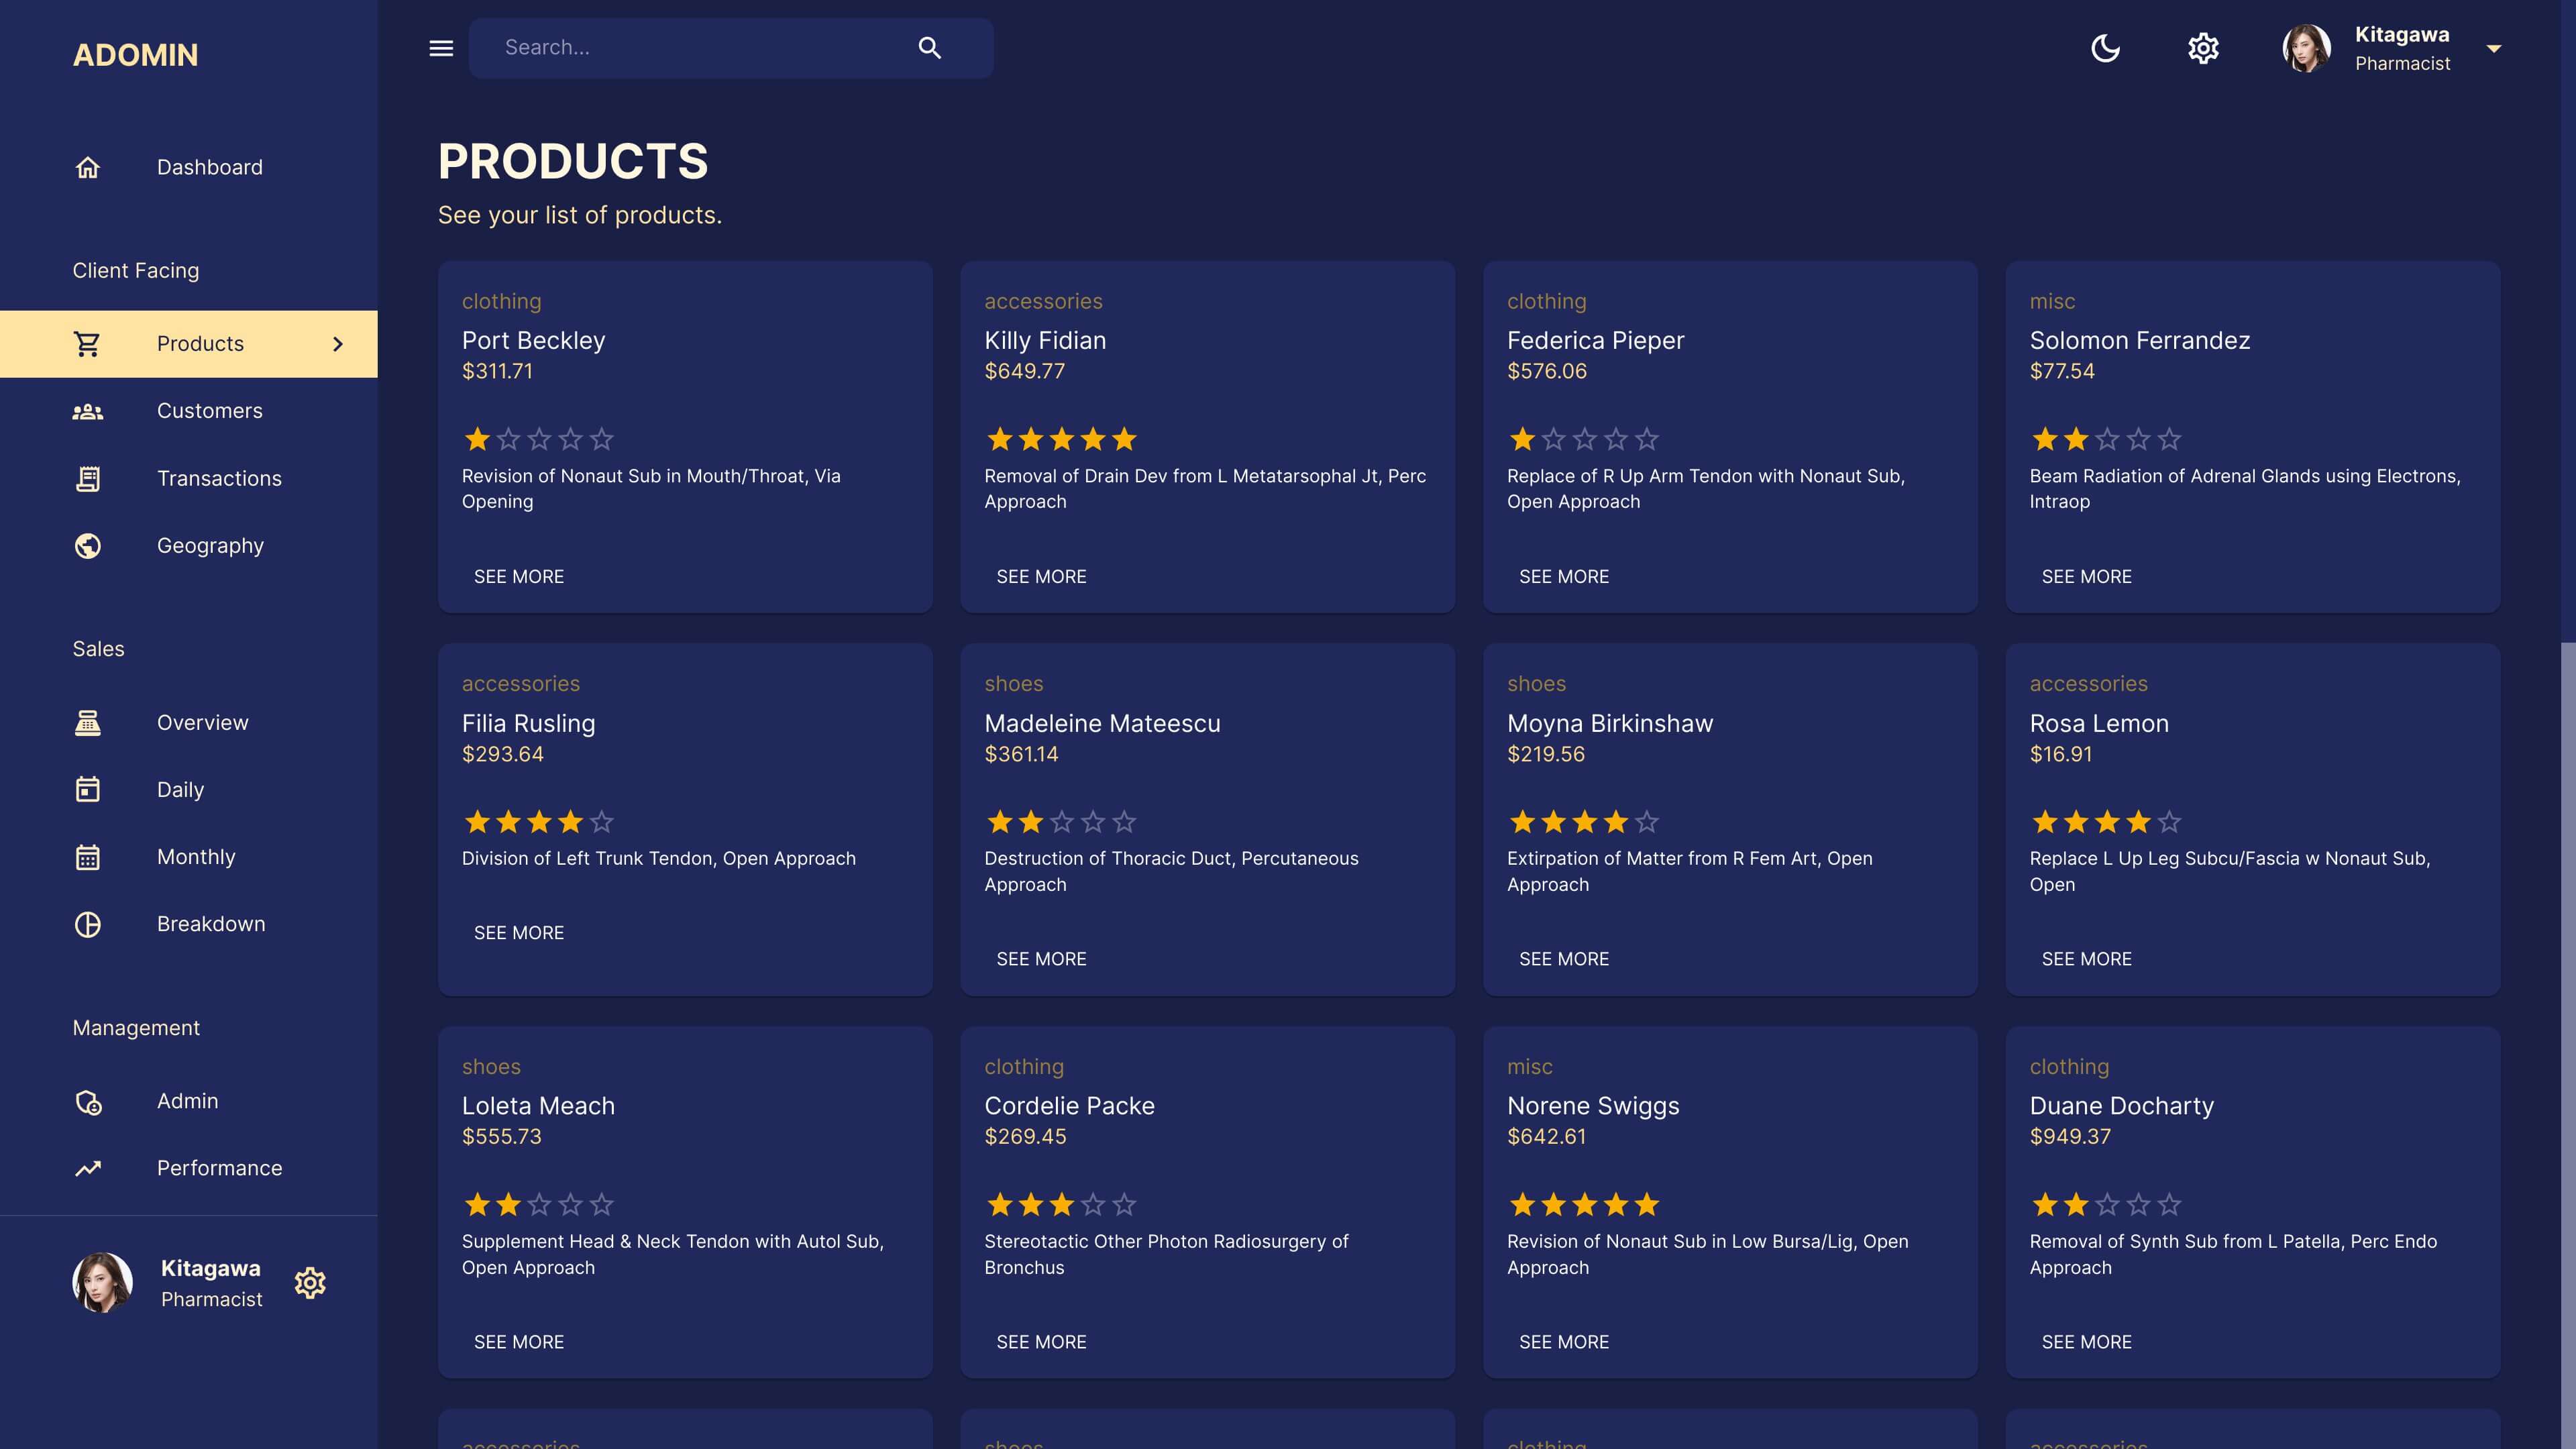Go to Performance page
2576x1449 pixels.
[x=189, y=1168]
